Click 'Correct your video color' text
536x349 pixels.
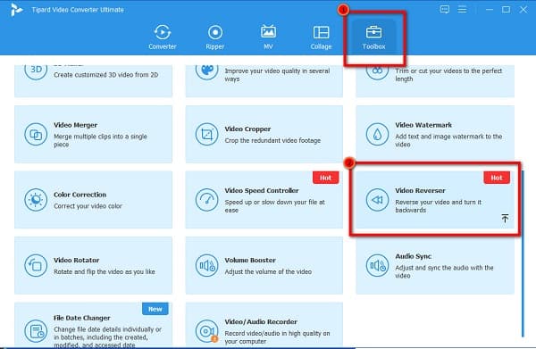[x=88, y=206]
